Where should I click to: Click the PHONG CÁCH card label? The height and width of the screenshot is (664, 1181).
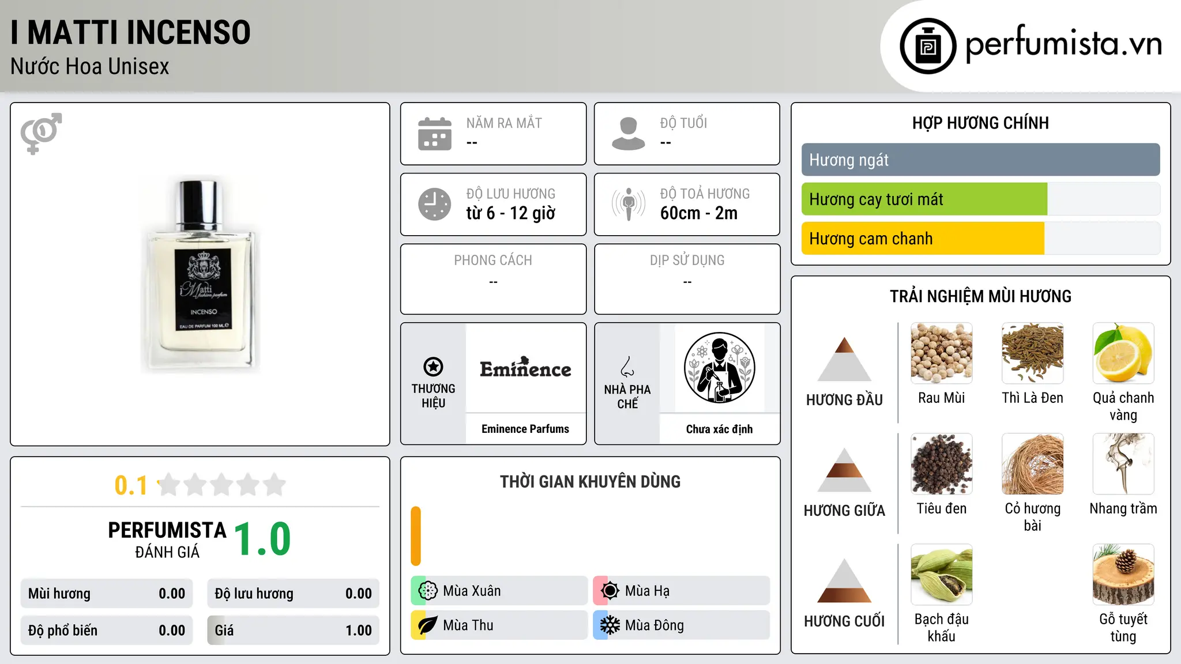point(493,261)
